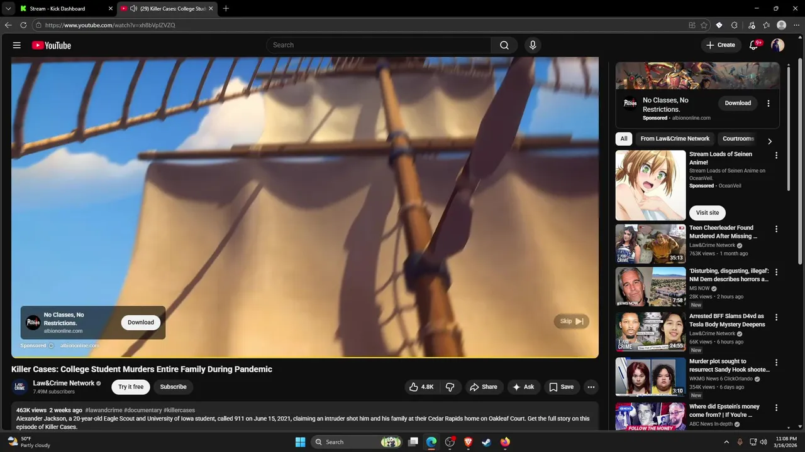Go to the YouTube home logo
The width and height of the screenshot is (805, 452).
pyautogui.click(x=51, y=45)
